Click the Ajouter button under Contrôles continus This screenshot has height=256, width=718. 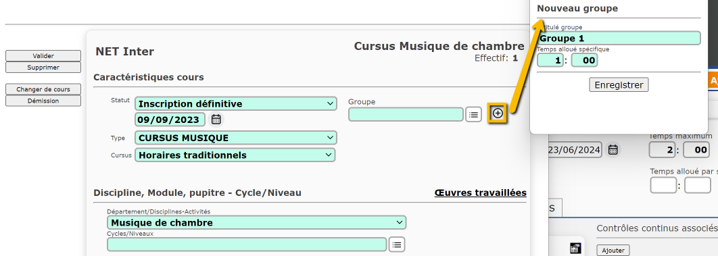click(x=613, y=251)
